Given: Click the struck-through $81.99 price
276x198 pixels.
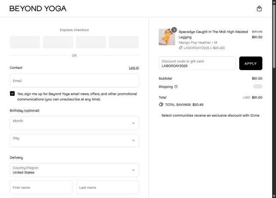Looking at the screenshot, I should (257, 31).
